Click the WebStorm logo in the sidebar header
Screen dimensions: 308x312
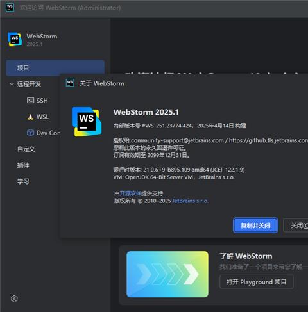(15, 39)
